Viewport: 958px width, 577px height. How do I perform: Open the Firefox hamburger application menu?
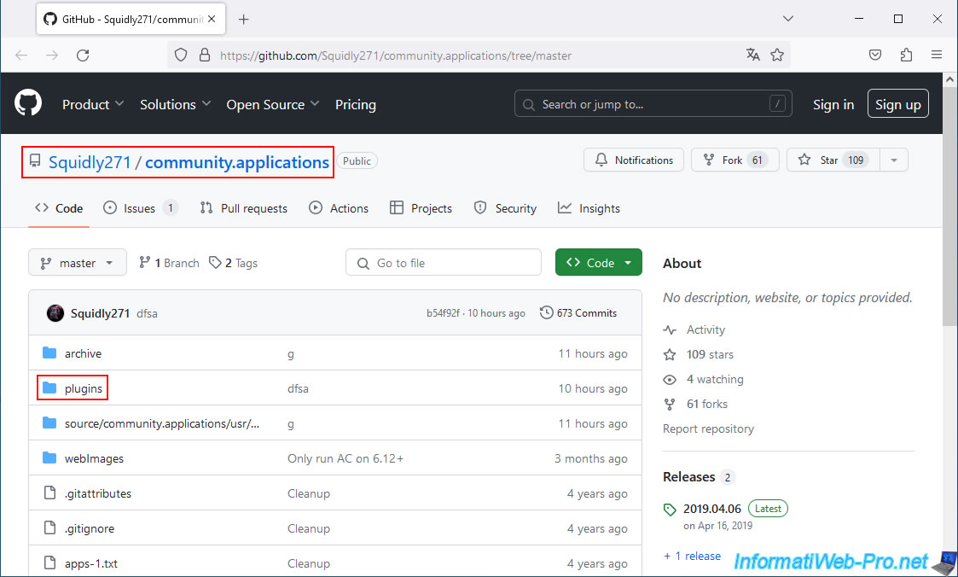(x=937, y=55)
